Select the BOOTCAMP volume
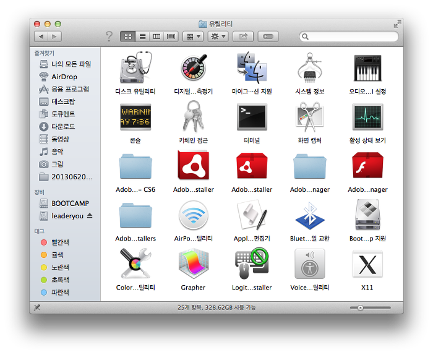The width and height of the screenshot is (433, 355). [64, 203]
